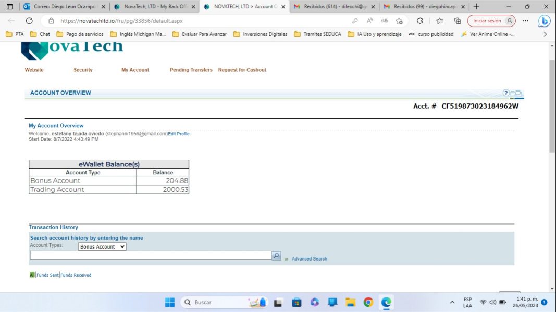556x312 pixels.
Task: Click the Iniciar sesión button
Action: (x=491, y=21)
